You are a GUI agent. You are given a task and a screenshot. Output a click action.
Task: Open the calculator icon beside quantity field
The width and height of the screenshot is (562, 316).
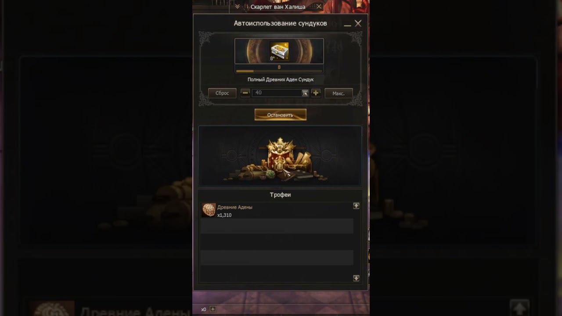click(x=305, y=93)
